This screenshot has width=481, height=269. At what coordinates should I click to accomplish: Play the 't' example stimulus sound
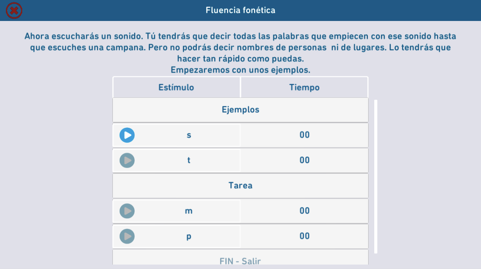(127, 161)
